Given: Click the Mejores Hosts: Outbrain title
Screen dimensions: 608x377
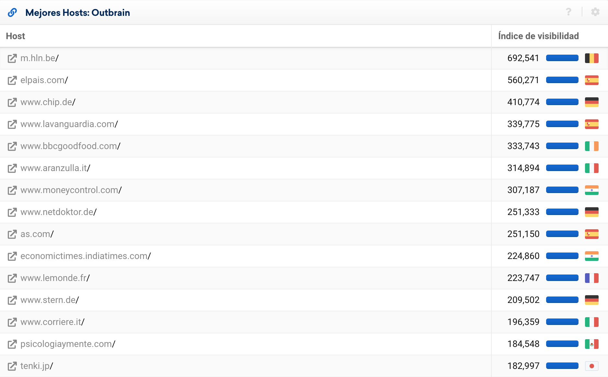Looking at the screenshot, I should point(78,13).
